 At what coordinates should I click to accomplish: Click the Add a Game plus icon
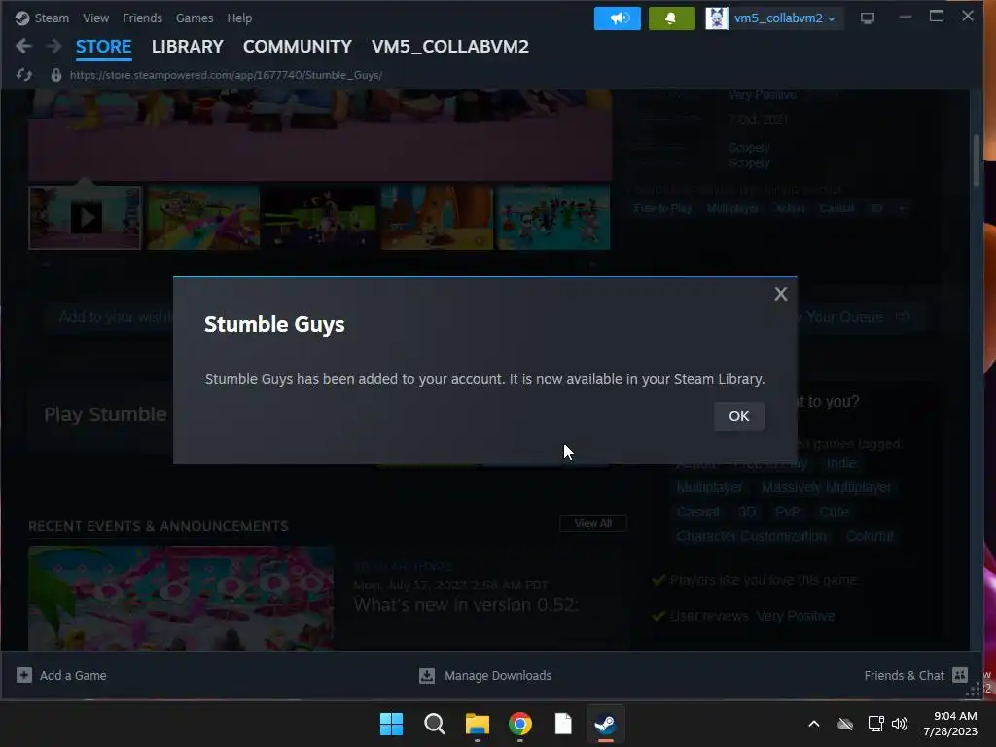click(24, 675)
